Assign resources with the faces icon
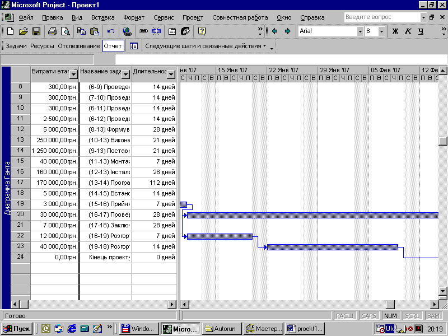This screenshot has height=336, width=448. (185, 31)
